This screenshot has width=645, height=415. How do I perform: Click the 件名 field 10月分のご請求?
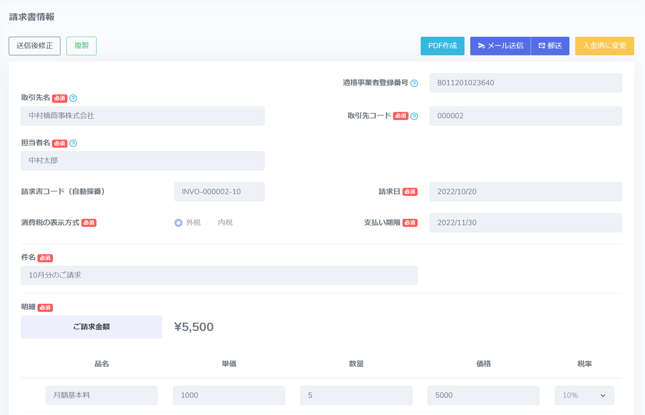pyautogui.click(x=219, y=275)
